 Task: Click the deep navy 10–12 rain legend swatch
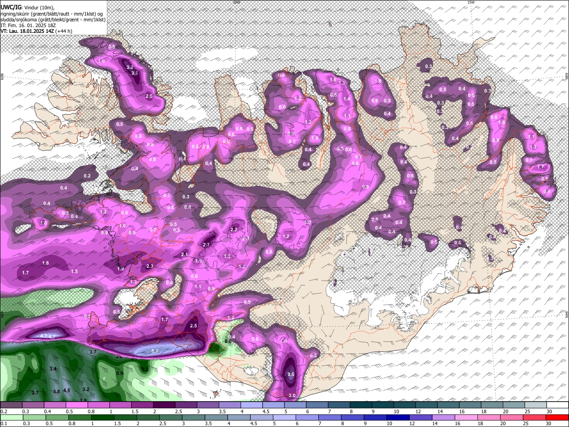[398, 417]
